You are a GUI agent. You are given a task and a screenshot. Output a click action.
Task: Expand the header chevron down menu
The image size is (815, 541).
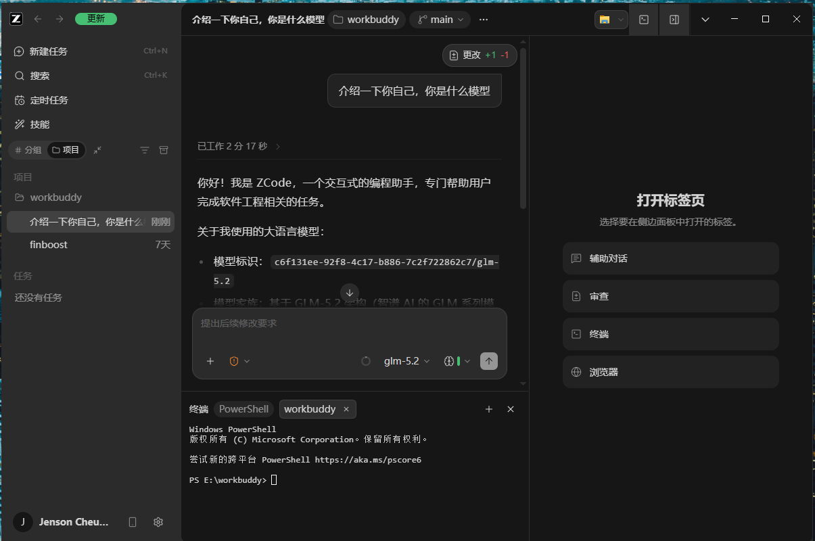coord(705,20)
